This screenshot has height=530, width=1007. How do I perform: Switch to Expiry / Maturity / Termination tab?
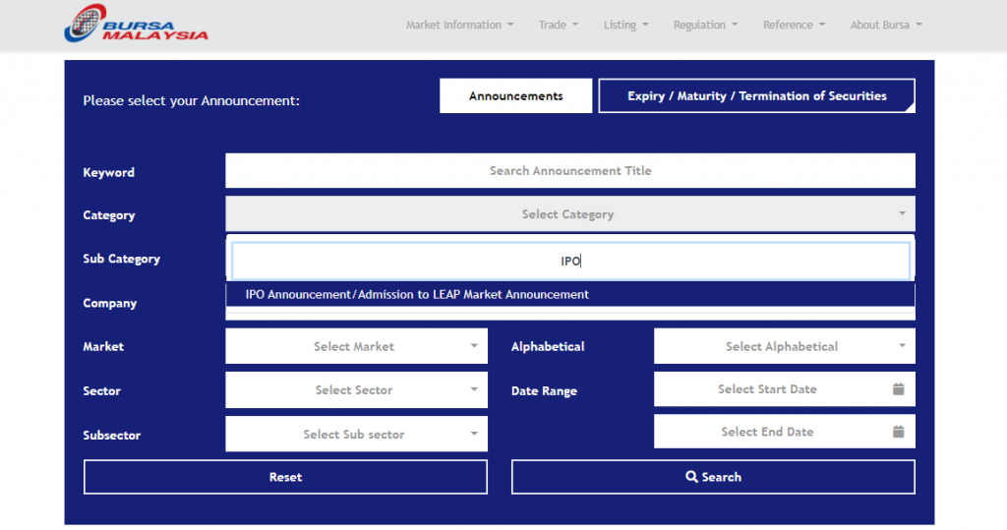point(756,96)
